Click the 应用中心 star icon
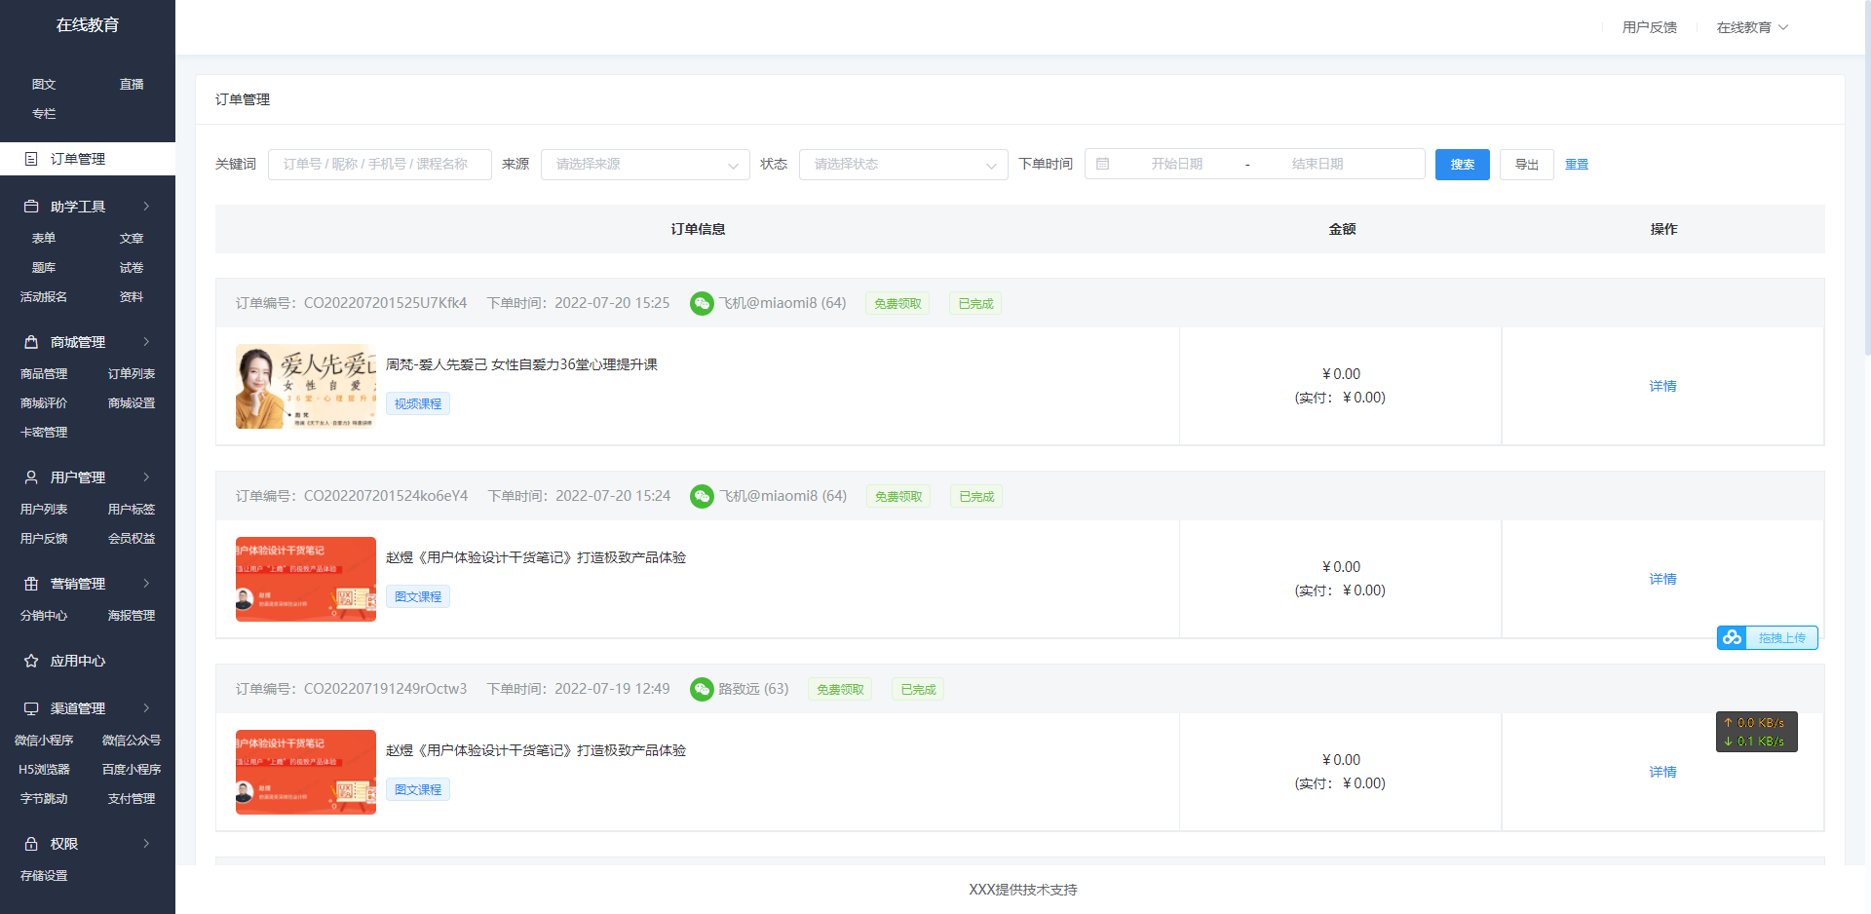 click(31, 661)
